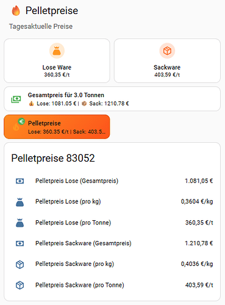Click the cash icon for Pelletpreis Lose (Gesamtpreis)

tap(20, 181)
